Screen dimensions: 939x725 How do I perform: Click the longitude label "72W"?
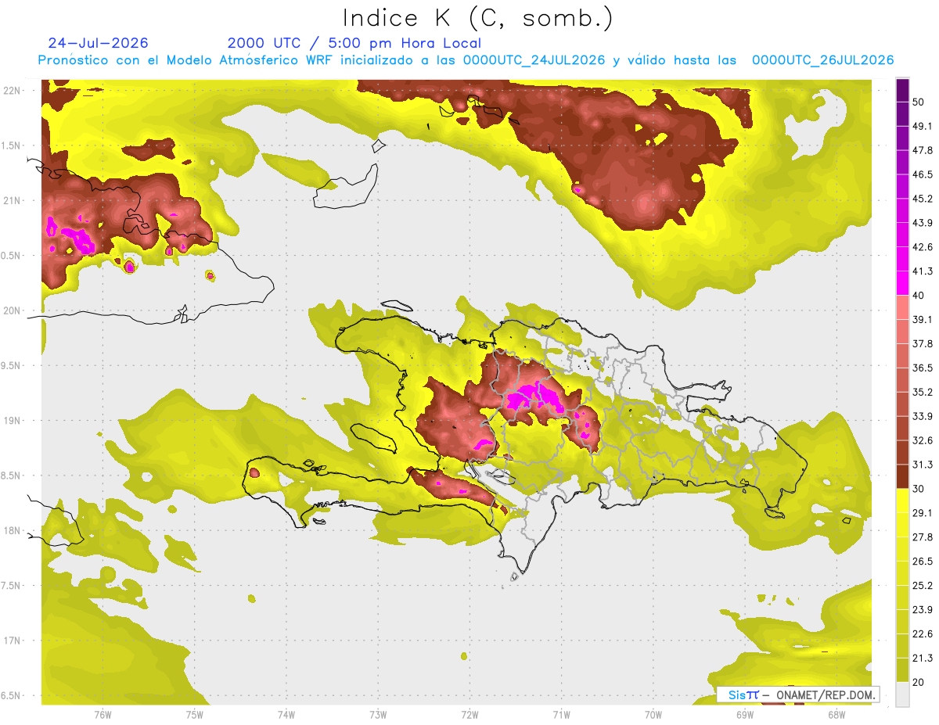pos(470,714)
